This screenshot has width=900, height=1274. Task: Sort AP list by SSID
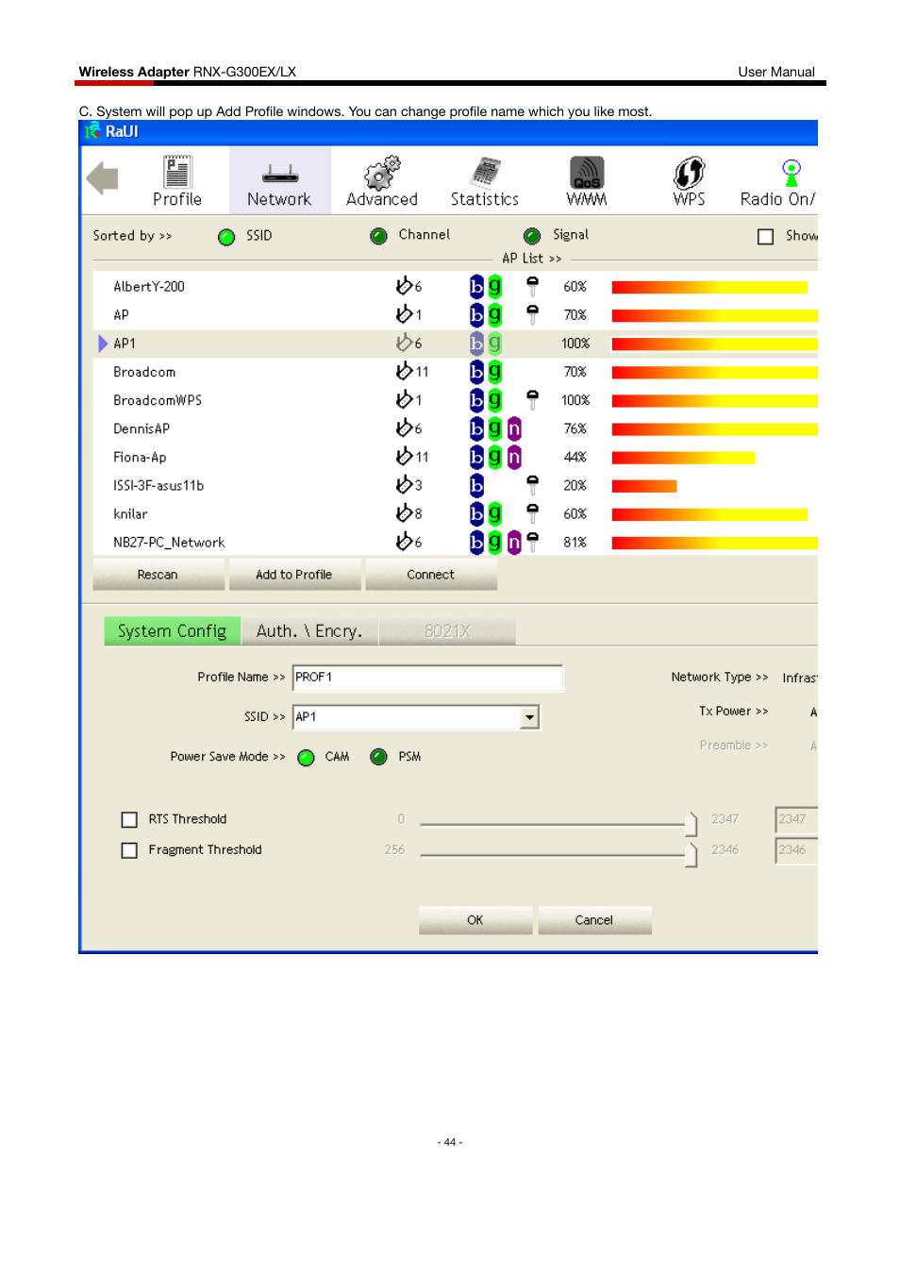(x=226, y=237)
